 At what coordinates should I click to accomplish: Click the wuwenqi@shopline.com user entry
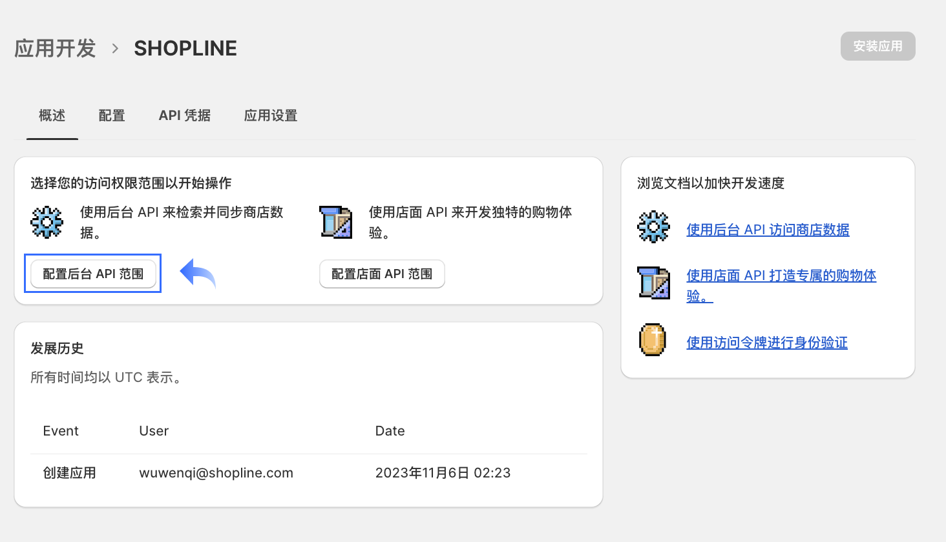(216, 472)
